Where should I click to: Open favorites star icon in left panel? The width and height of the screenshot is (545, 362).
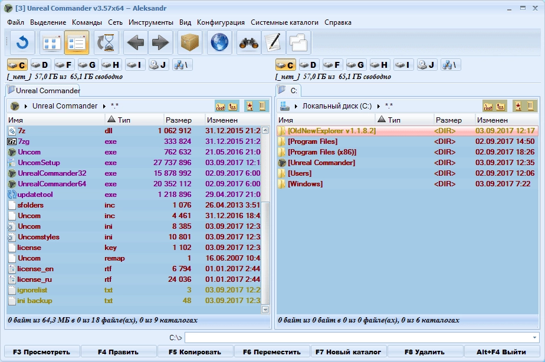250,106
